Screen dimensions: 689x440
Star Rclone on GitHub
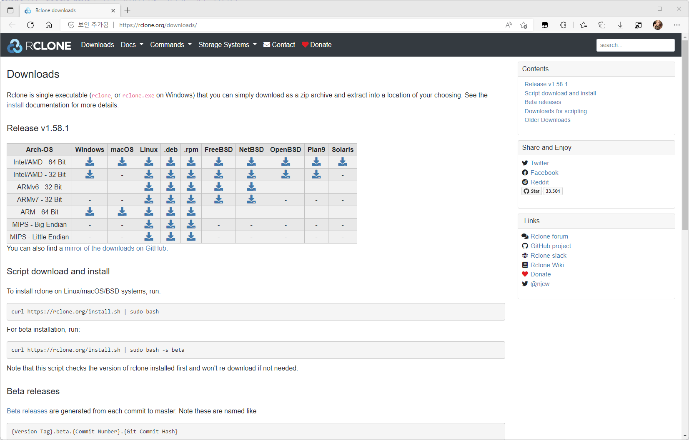[532, 191]
